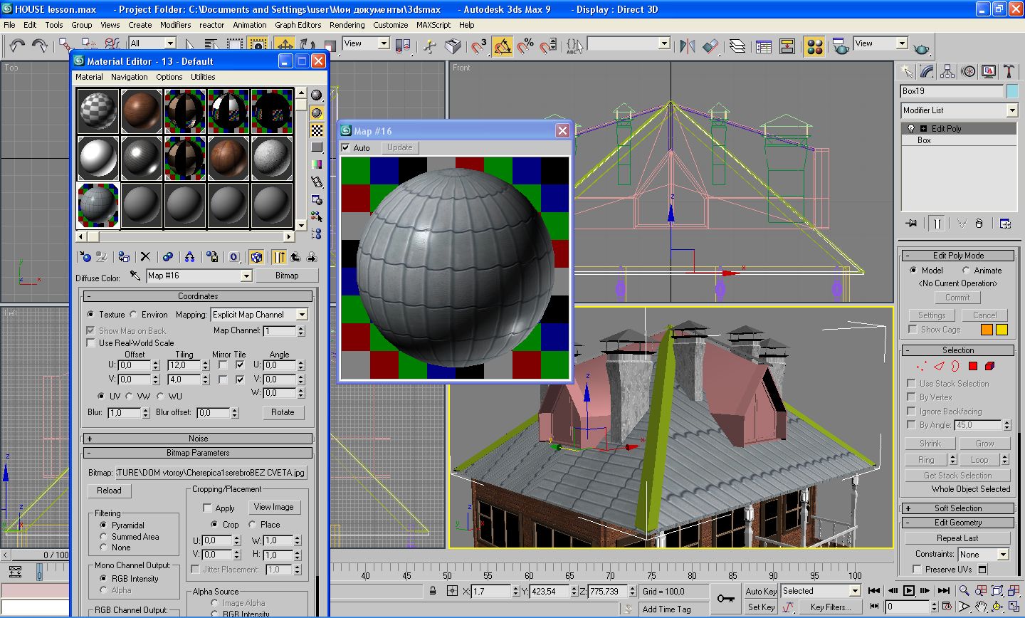Viewport: 1025px width, 618px height.
Task: Switch to the Motion command panel tab
Action: tap(968, 71)
